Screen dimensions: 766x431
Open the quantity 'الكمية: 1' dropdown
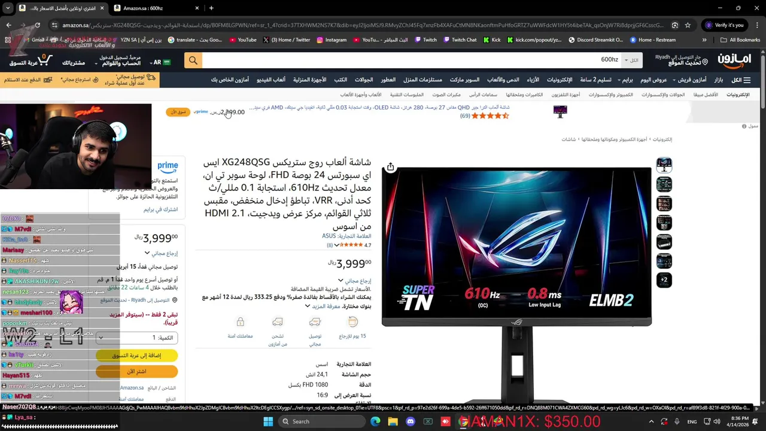(137, 338)
